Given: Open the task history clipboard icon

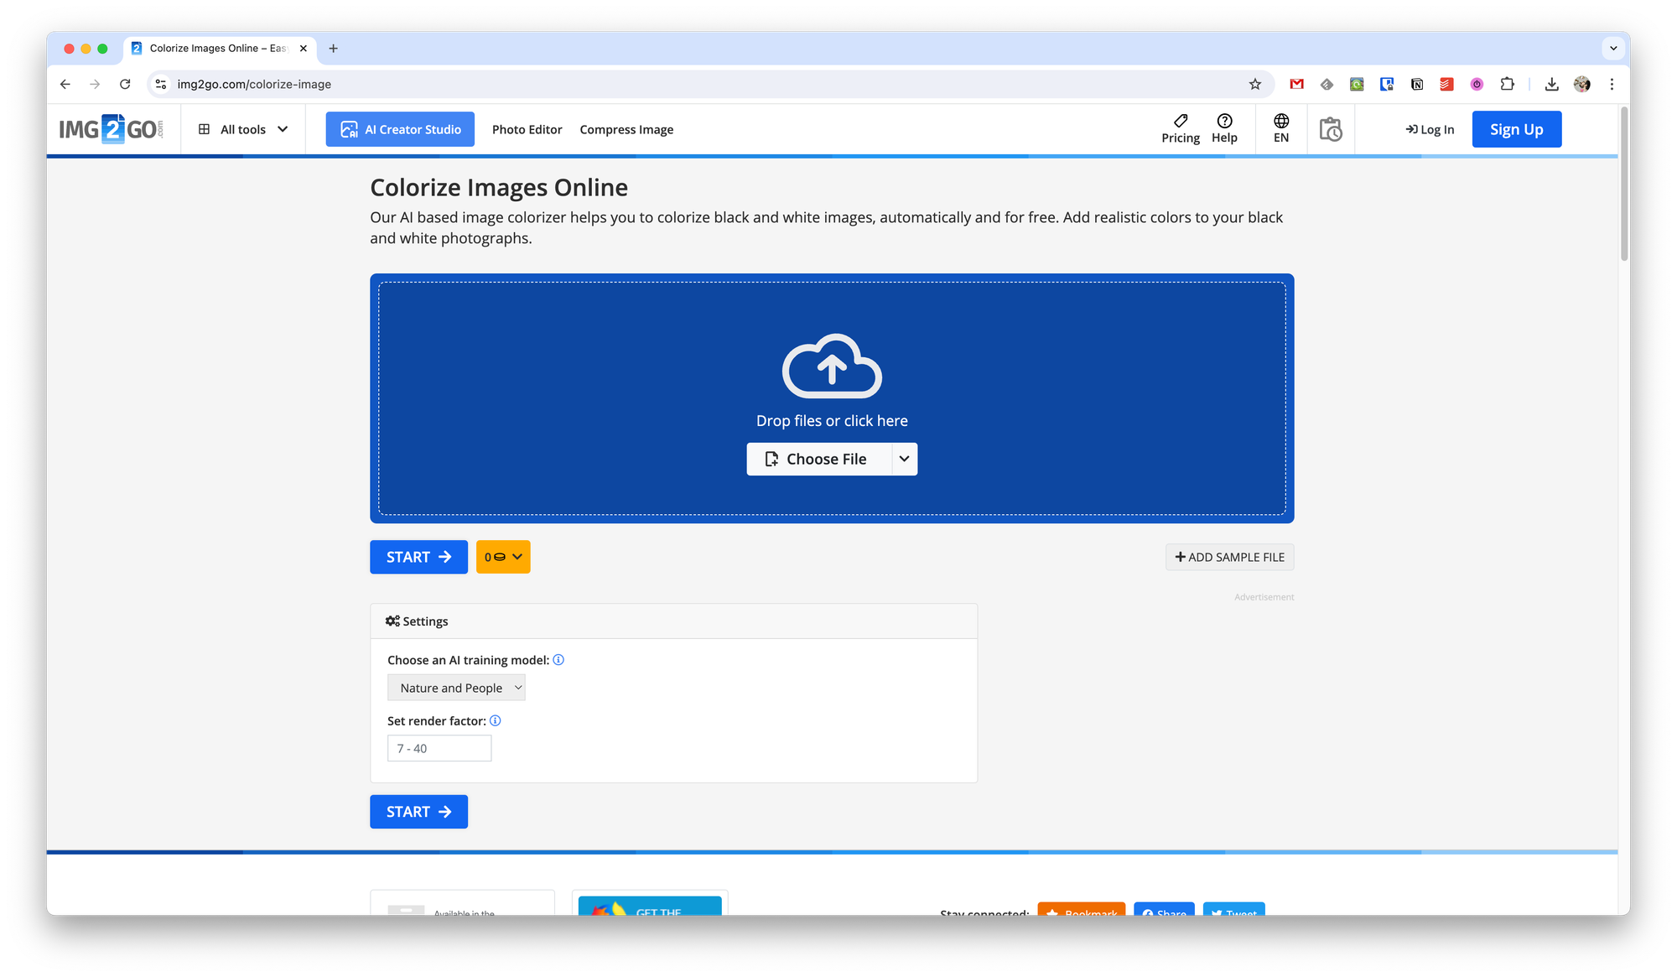Looking at the screenshot, I should 1330,129.
